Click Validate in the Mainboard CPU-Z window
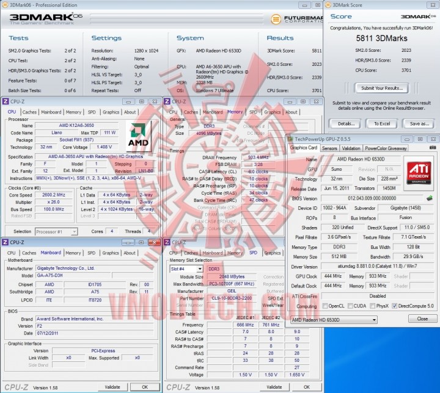The height and width of the screenshot is (393, 440). click(x=112, y=387)
